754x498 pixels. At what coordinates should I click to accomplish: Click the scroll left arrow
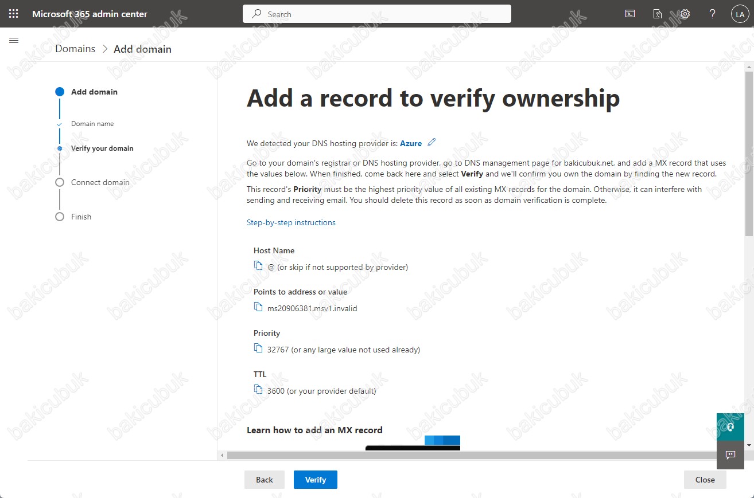223,455
